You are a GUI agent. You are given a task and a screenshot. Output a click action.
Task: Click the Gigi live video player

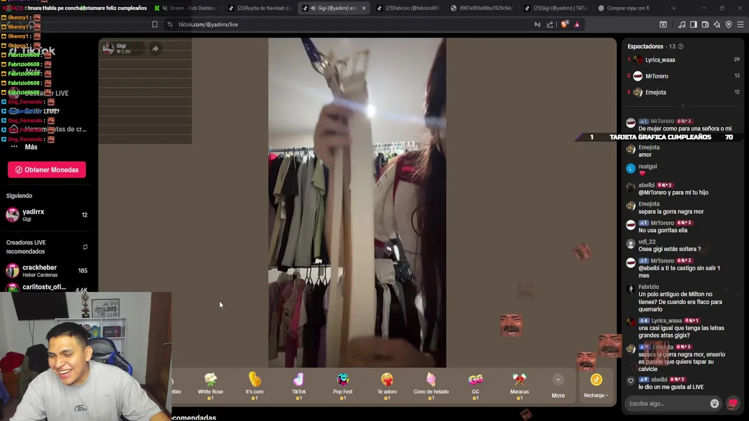(x=357, y=203)
